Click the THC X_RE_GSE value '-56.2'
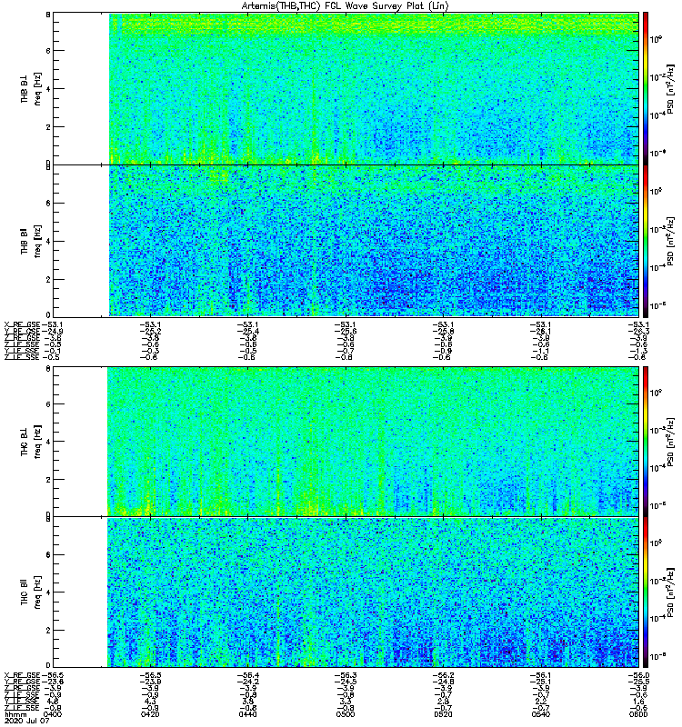Image resolution: width=682 pixels, height=727 pixels. [x=444, y=675]
